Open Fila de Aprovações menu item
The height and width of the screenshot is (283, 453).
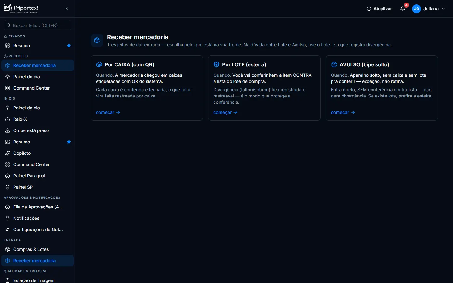(37, 207)
